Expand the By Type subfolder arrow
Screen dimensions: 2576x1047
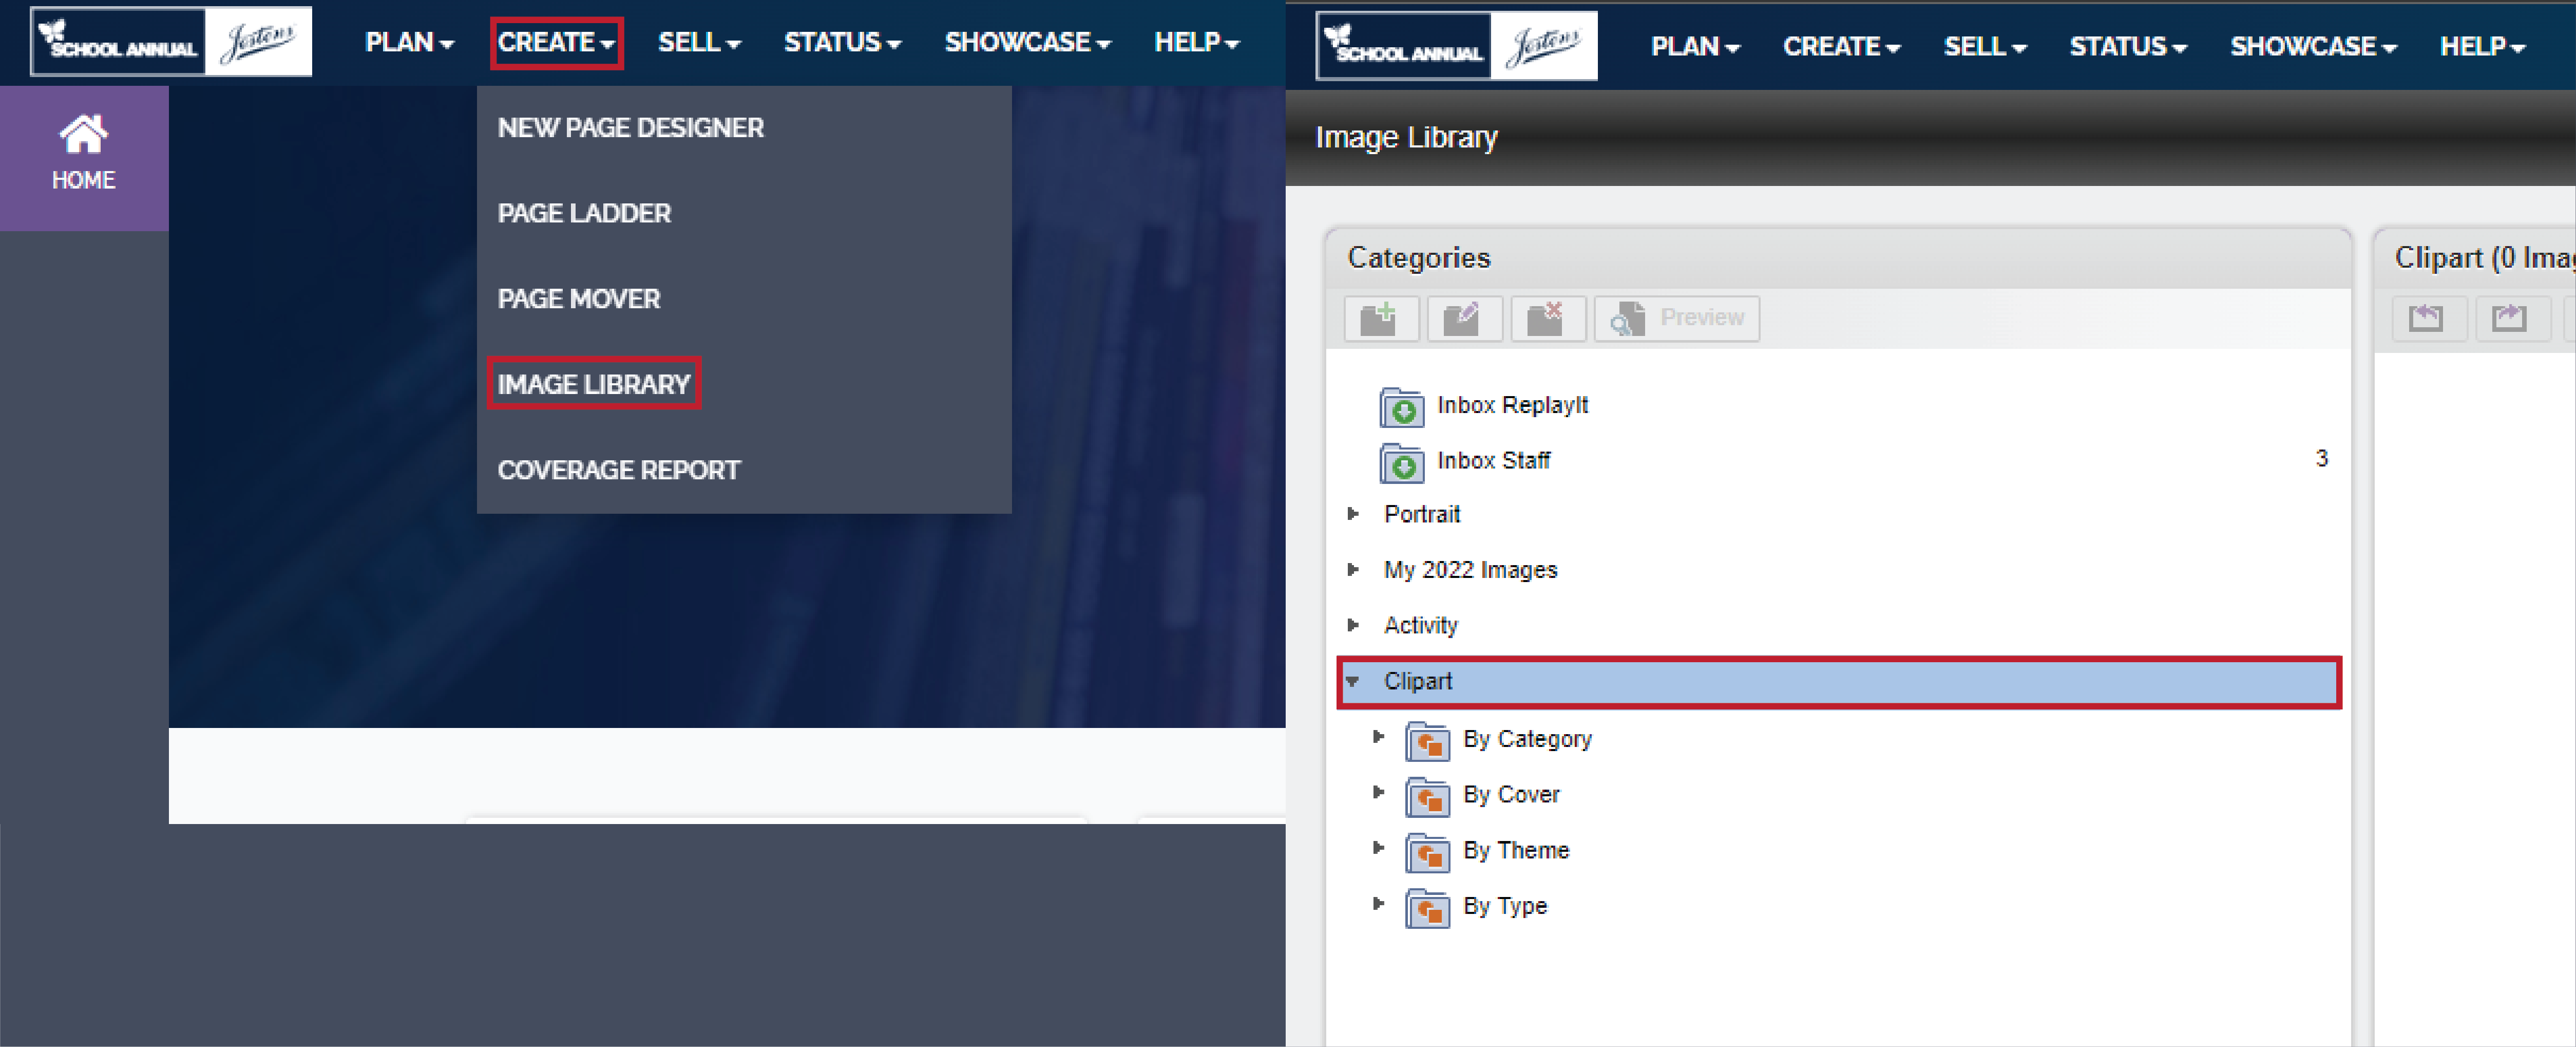[x=1378, y=903]
